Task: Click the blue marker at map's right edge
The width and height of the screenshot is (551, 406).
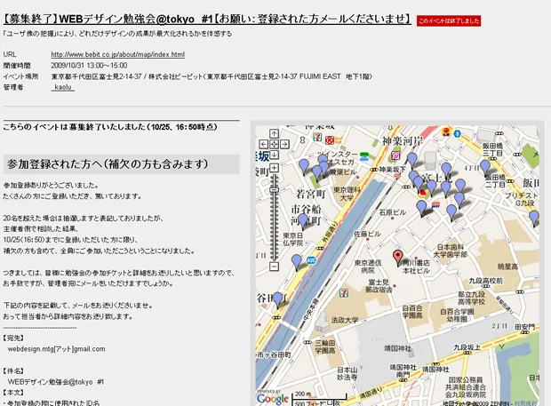Action: coord(534,217)
